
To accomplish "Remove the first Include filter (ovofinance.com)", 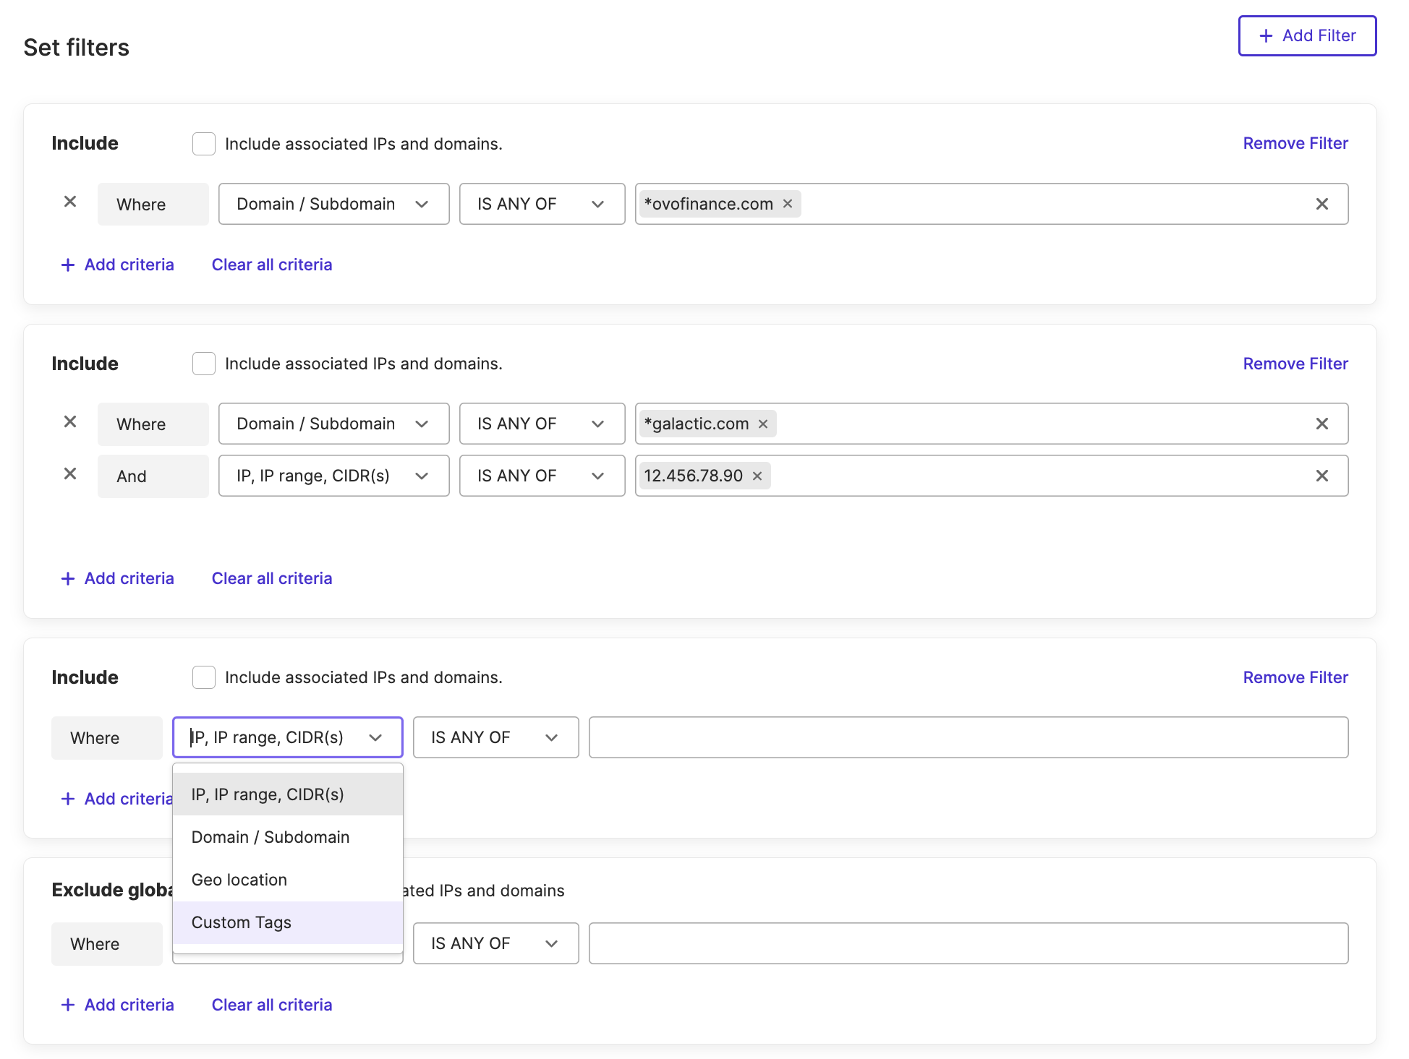I will [1295, 143].
